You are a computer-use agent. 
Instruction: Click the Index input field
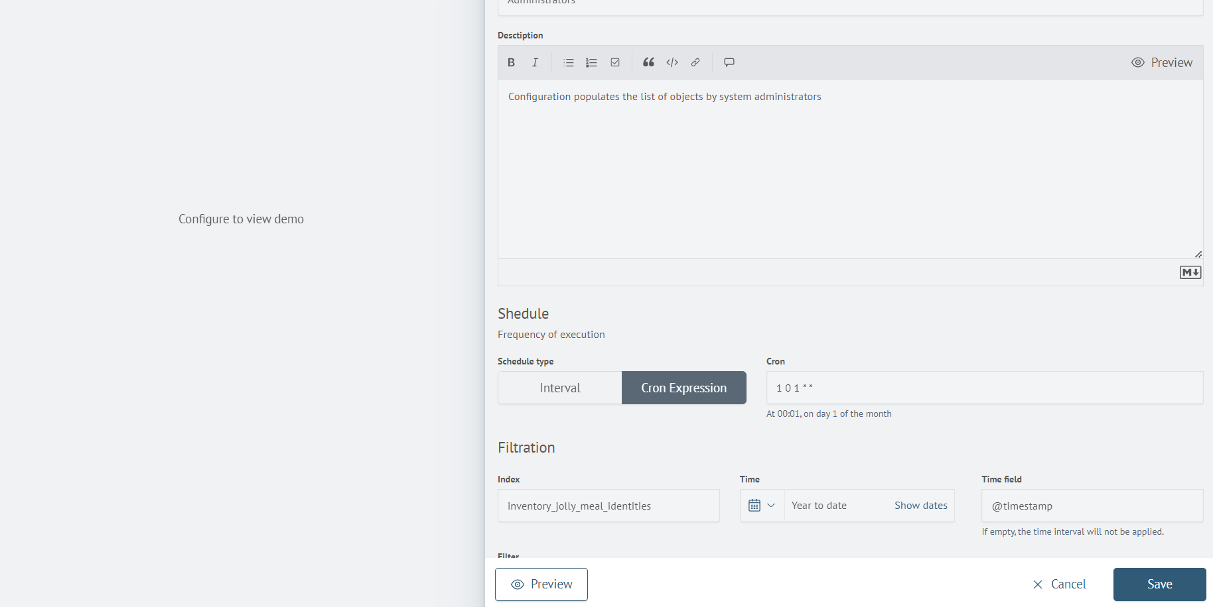pyautogui.click(x=608, y=506)
